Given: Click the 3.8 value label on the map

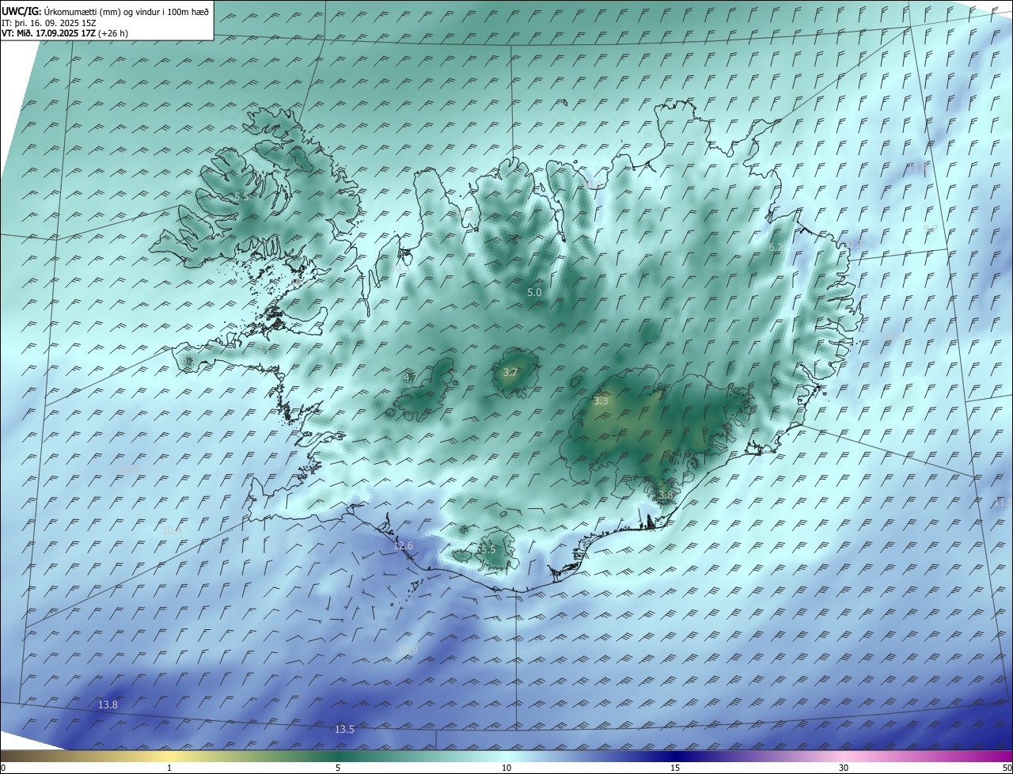Looking at the screenshot, I should click(666, 495).
